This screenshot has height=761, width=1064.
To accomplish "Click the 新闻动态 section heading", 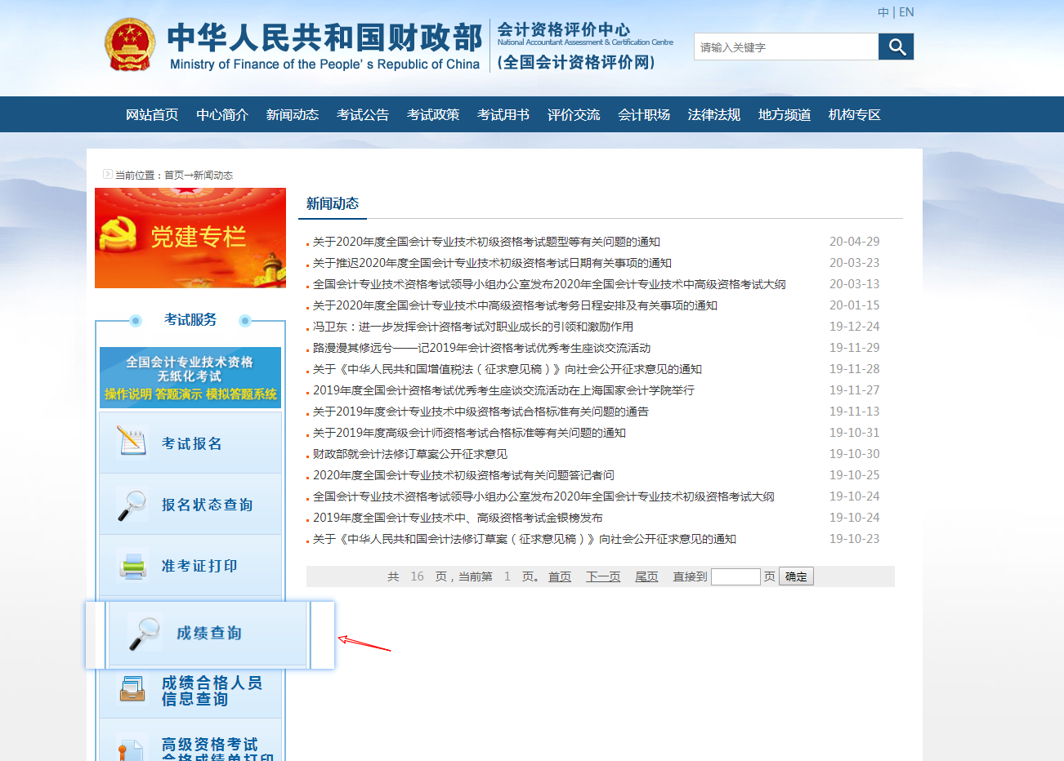I will pos(333,203).
